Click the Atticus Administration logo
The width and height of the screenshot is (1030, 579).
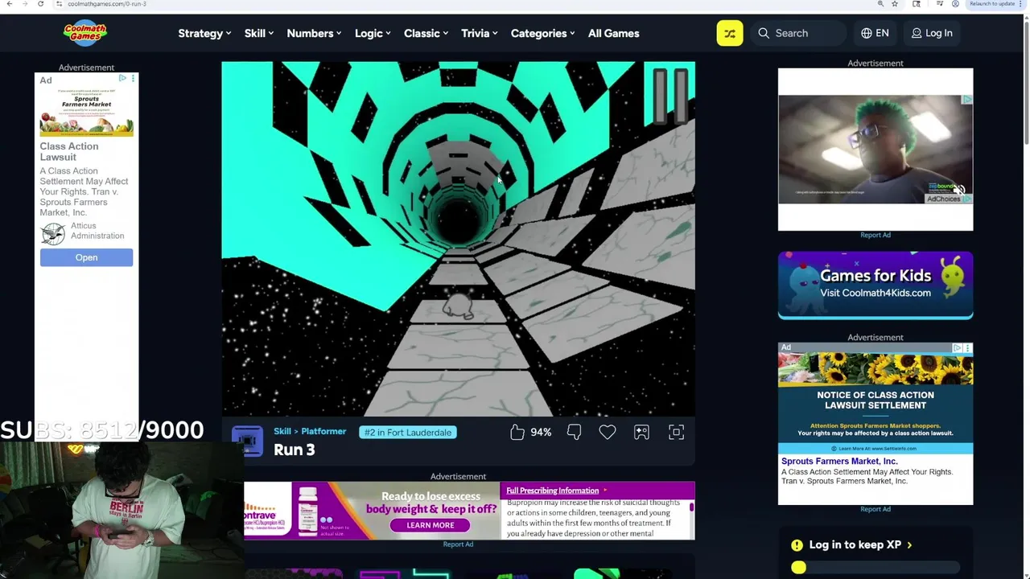coord(53,233)
